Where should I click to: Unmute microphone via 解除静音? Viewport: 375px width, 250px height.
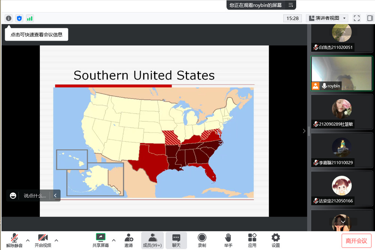point(14,240)
